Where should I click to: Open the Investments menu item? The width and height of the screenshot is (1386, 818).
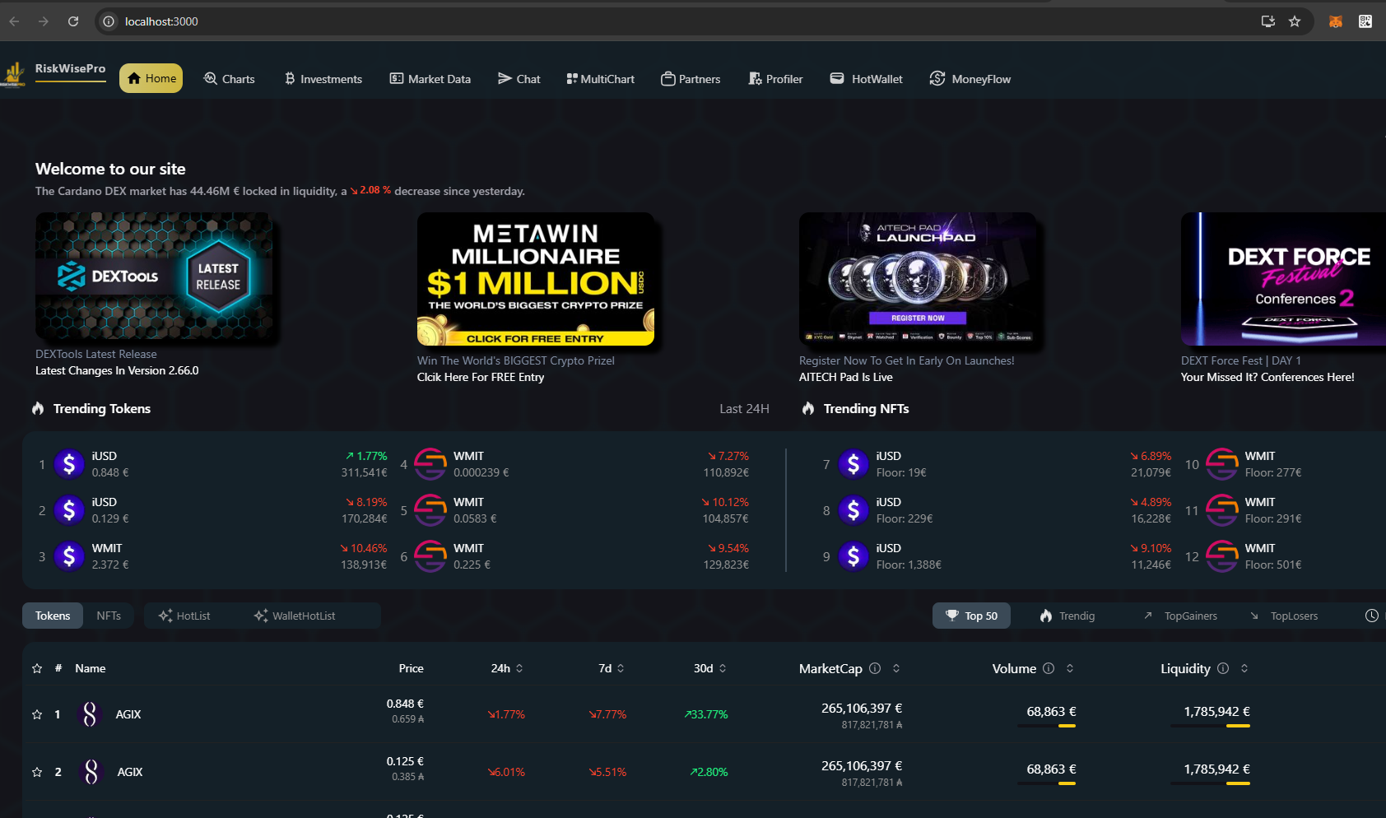coord(323,78)
